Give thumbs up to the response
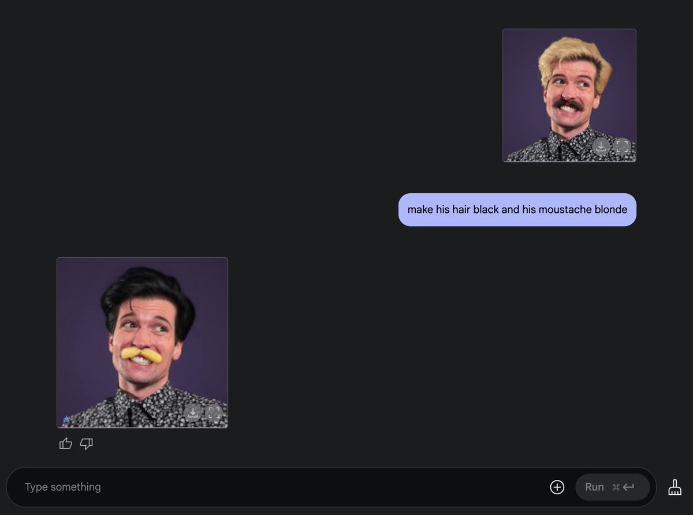This screenshot has height=515, width=693. tap(66, 443)
